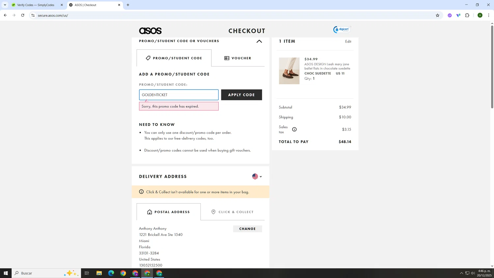Open the second Chrome taskbar icon
Image resolution: width=494 pixels, height=278 pixels.
point(135,273)
